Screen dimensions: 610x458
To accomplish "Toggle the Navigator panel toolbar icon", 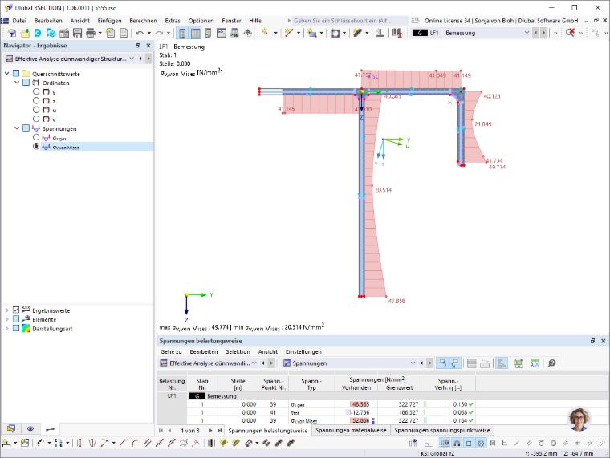I will coord(182,33).
